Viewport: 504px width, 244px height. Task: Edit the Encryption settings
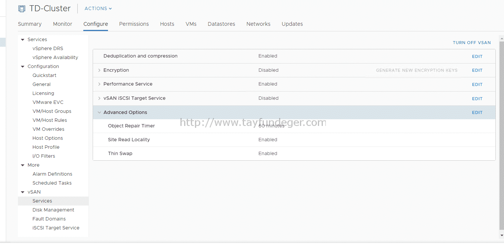pyautogui.click(x=477, y=70)
